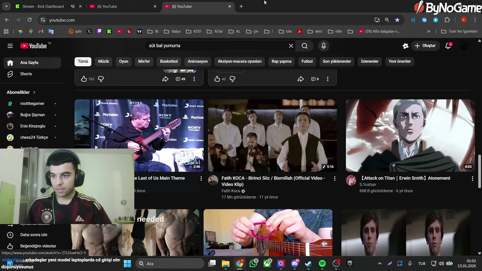Open Epic Games launcher from taskbar
The height and width of the screenshot is (271, 482).
[x=350, y=263]
